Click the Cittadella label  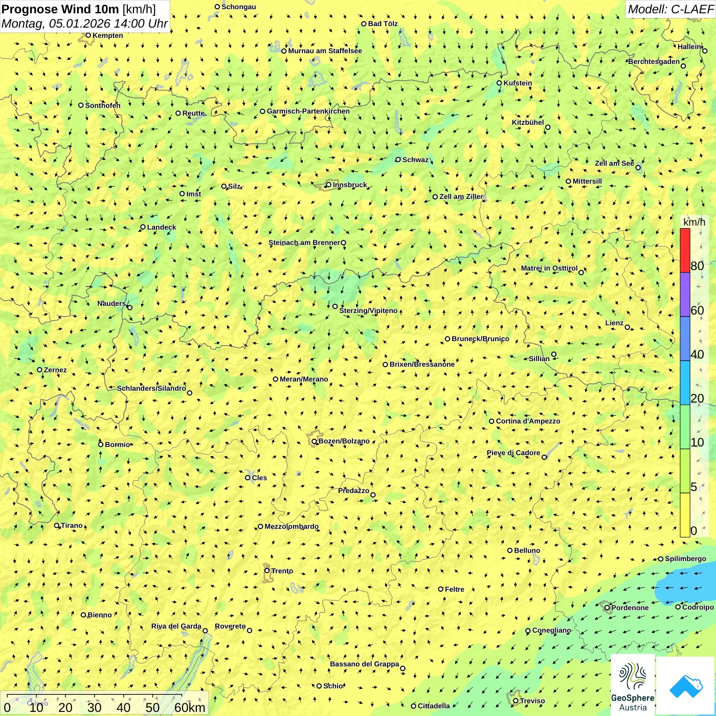point(434,706)
